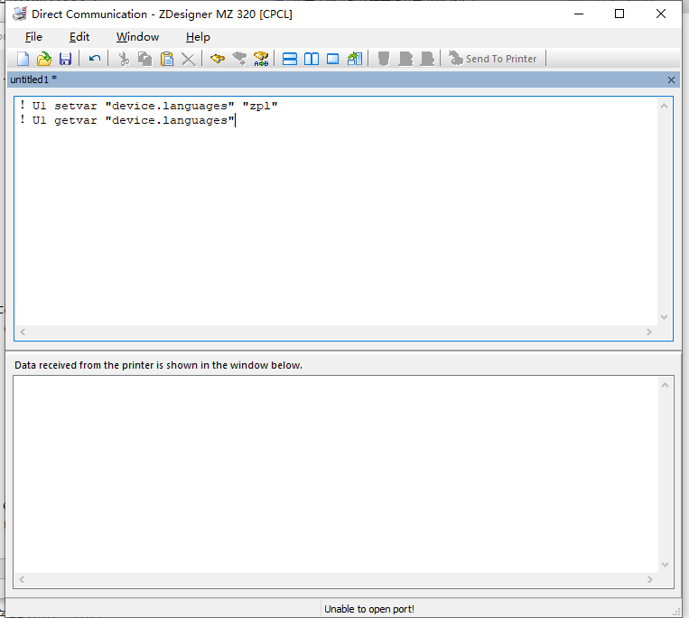Open the Edit menu
689x618 pixels.
pyautogui.click(x=79, y=37)
